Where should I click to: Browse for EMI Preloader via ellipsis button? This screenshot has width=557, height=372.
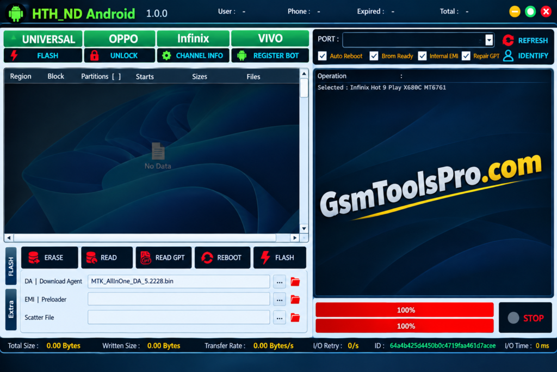(280, 300)
